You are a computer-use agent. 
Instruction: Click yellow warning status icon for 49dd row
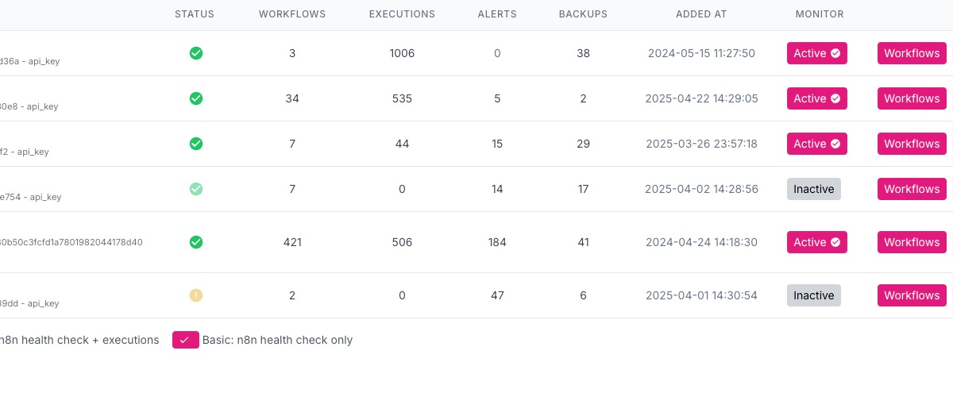click(196, 295)
